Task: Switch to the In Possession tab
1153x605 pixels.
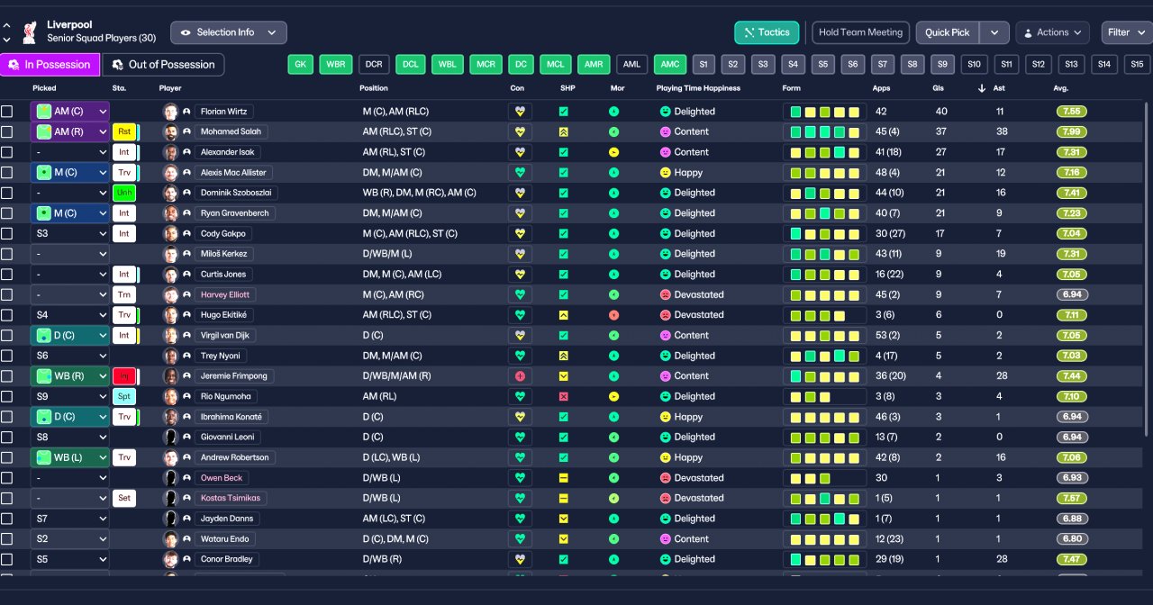Action: point(50,65)
